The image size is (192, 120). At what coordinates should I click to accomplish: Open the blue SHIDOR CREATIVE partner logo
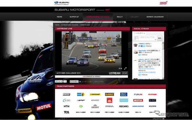coord(138,106)
